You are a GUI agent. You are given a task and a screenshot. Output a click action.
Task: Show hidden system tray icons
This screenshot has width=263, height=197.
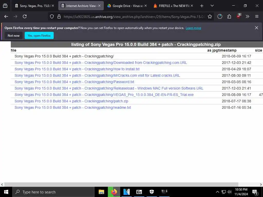click(217, 192)
